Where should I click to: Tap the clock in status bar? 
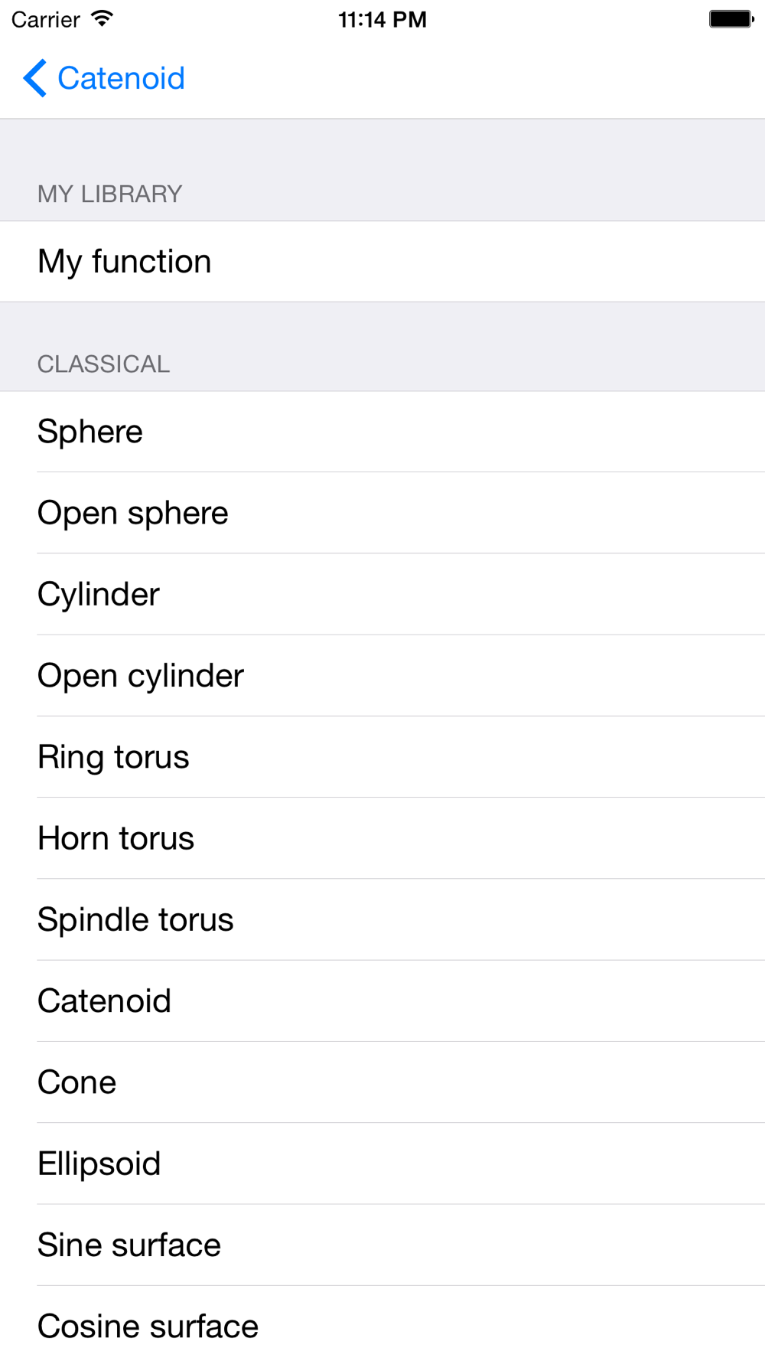(382, 19)
